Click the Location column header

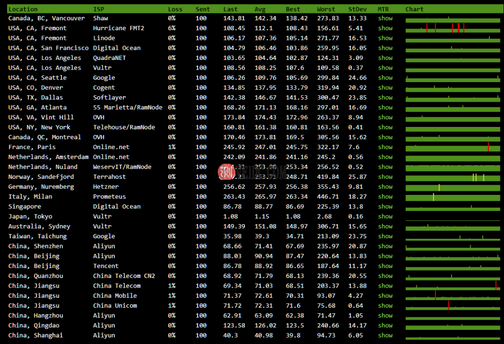coord(23,9)
